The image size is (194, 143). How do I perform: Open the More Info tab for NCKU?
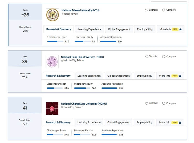170,122
